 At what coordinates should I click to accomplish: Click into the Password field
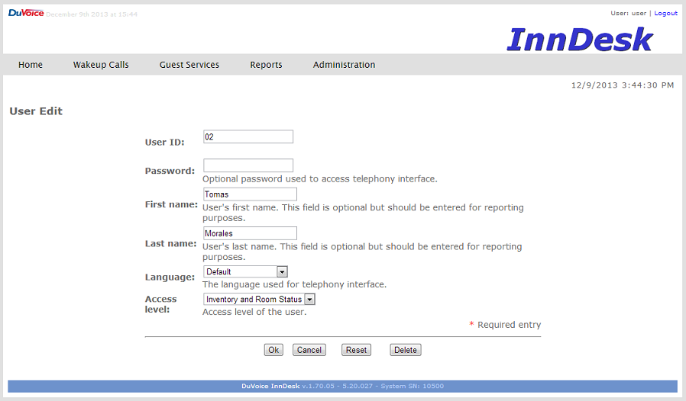[x=248, y=165]
